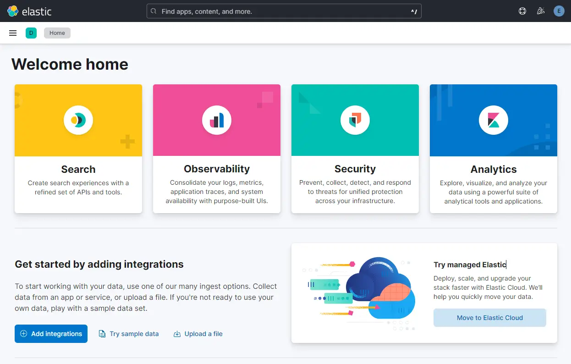
Task: Click Move to Elastic Cloud button
Action: (x=489, y=318)
